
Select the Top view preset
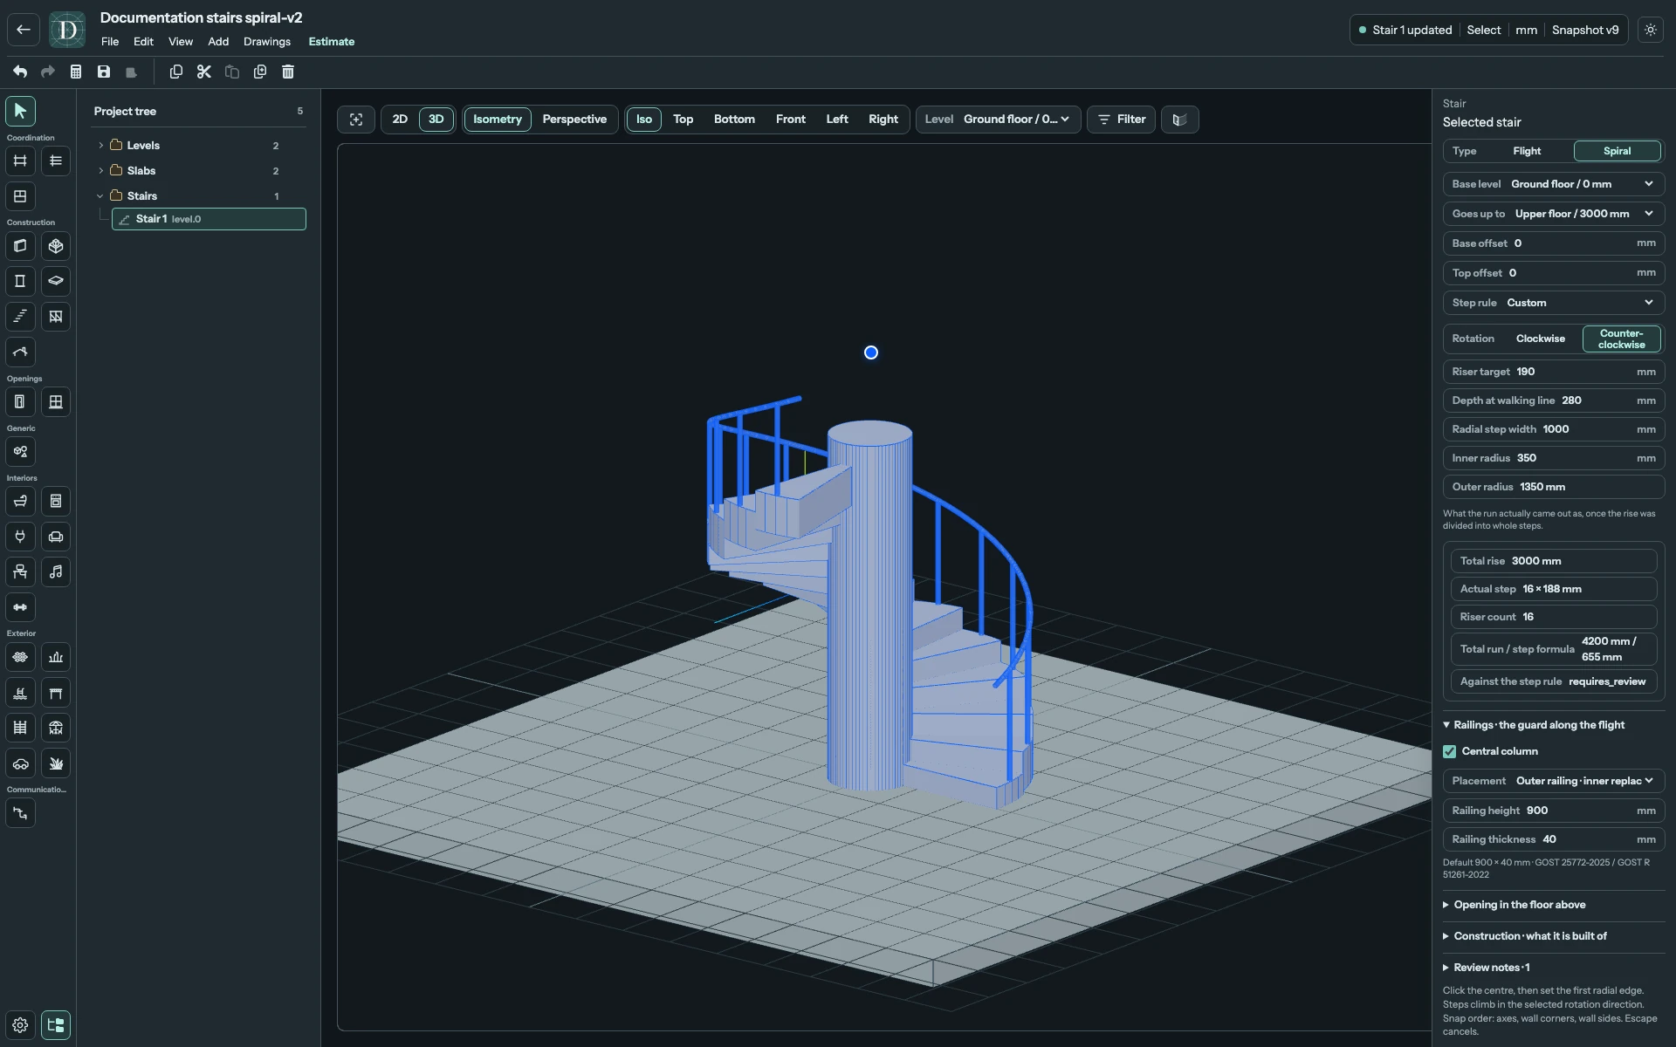click(683, 120)
